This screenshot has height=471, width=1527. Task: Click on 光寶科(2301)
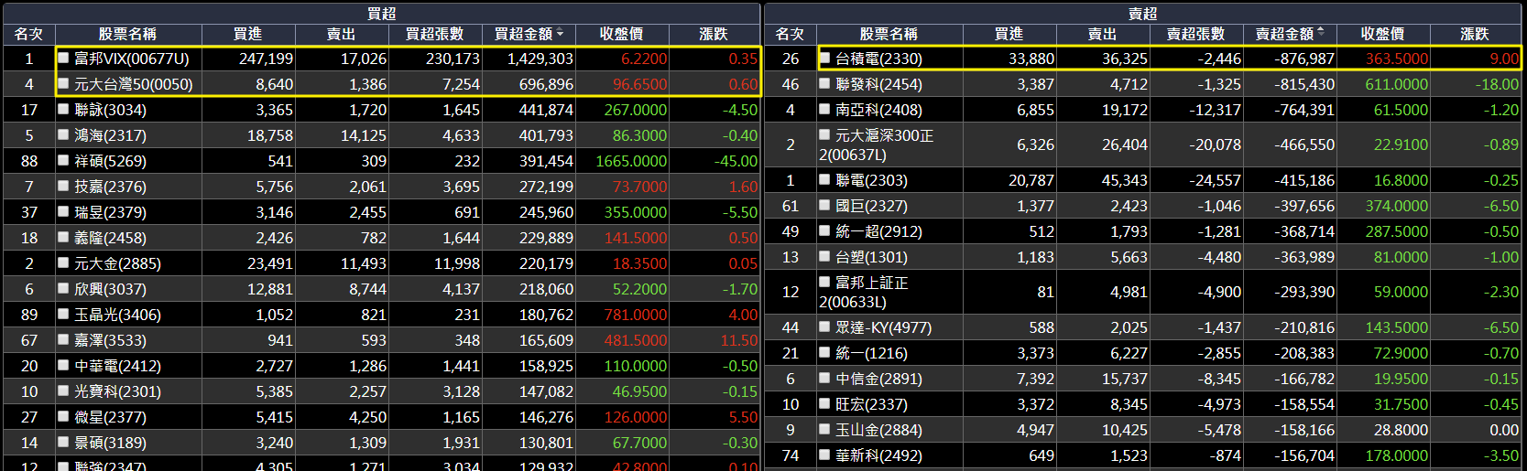pos(117,391)
